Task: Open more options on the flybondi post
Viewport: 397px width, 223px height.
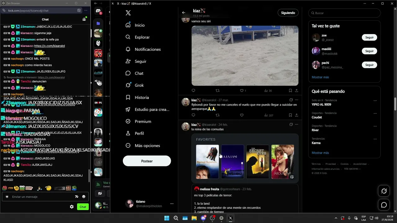Action: [x=297, y=100]
